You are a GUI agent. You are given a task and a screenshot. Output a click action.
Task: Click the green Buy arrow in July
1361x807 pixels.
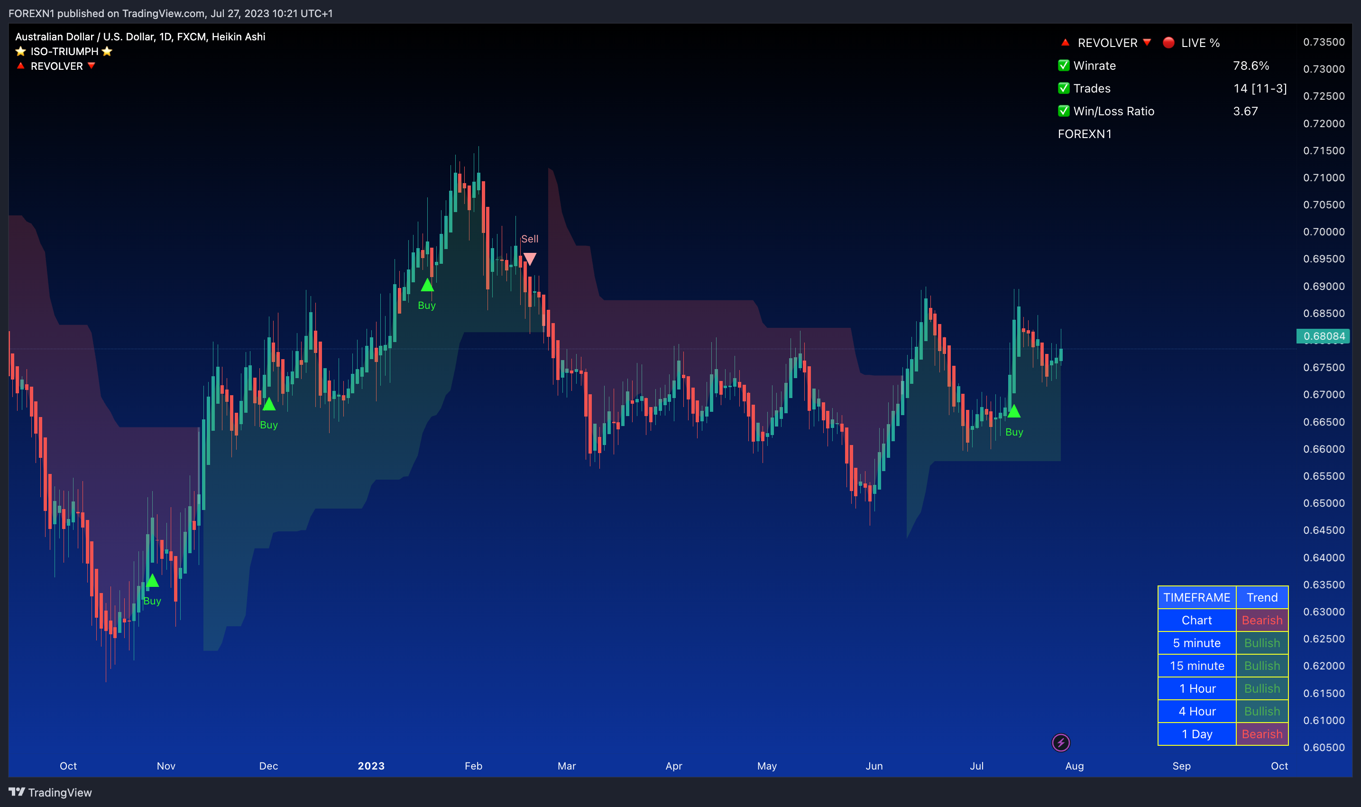[1014, 411]
